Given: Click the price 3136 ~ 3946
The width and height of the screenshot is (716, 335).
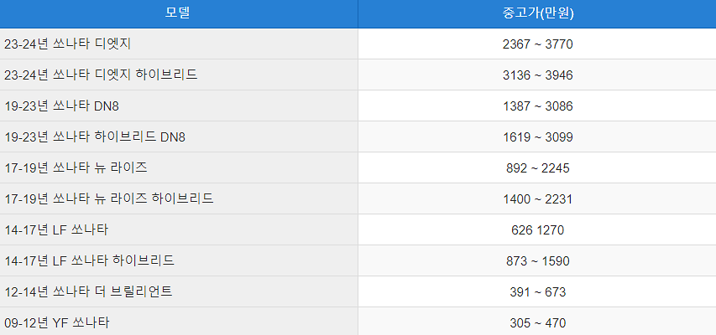Looking at the screenshot, I should click(x=537, y=75).
